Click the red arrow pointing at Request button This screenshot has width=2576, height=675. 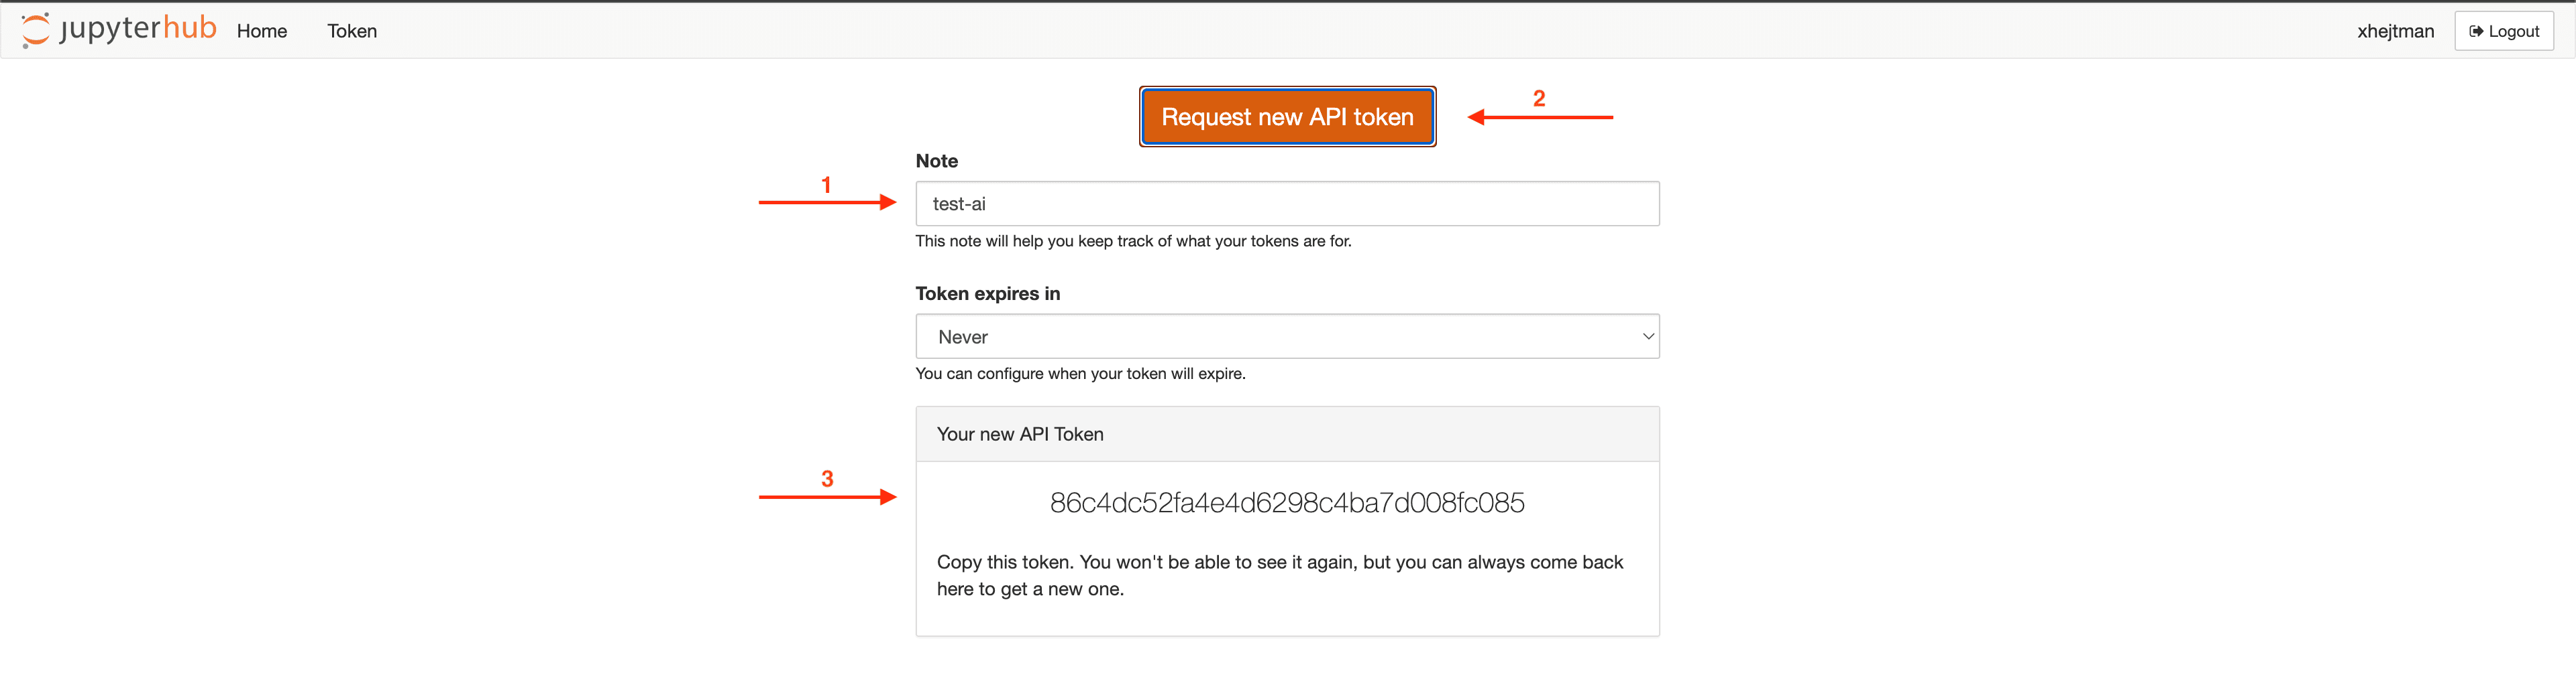click(x=1539, y=118)
